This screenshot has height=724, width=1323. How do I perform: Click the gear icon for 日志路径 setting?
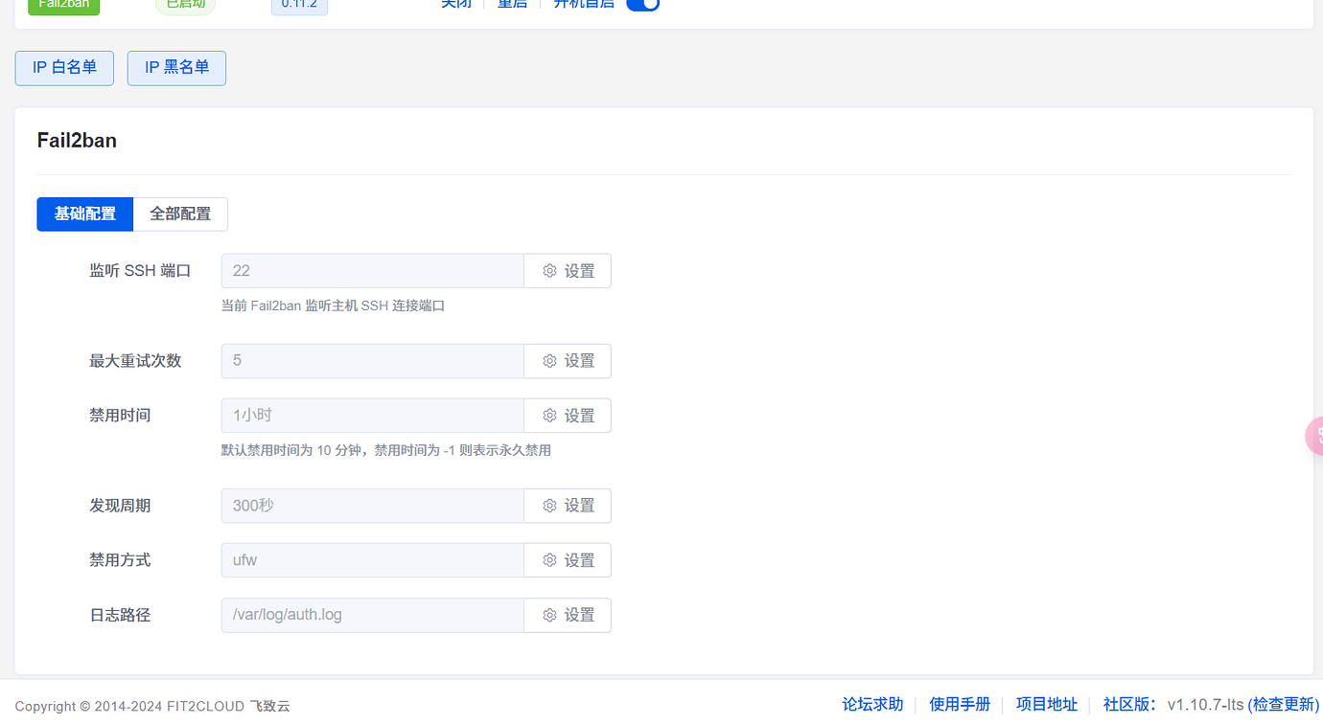click(x=548, y=615)
